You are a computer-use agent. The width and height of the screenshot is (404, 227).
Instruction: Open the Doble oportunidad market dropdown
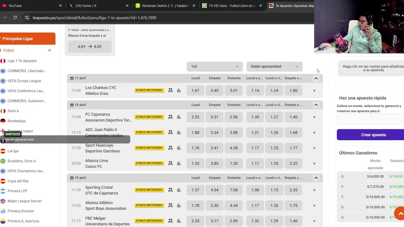pos(274,67)
